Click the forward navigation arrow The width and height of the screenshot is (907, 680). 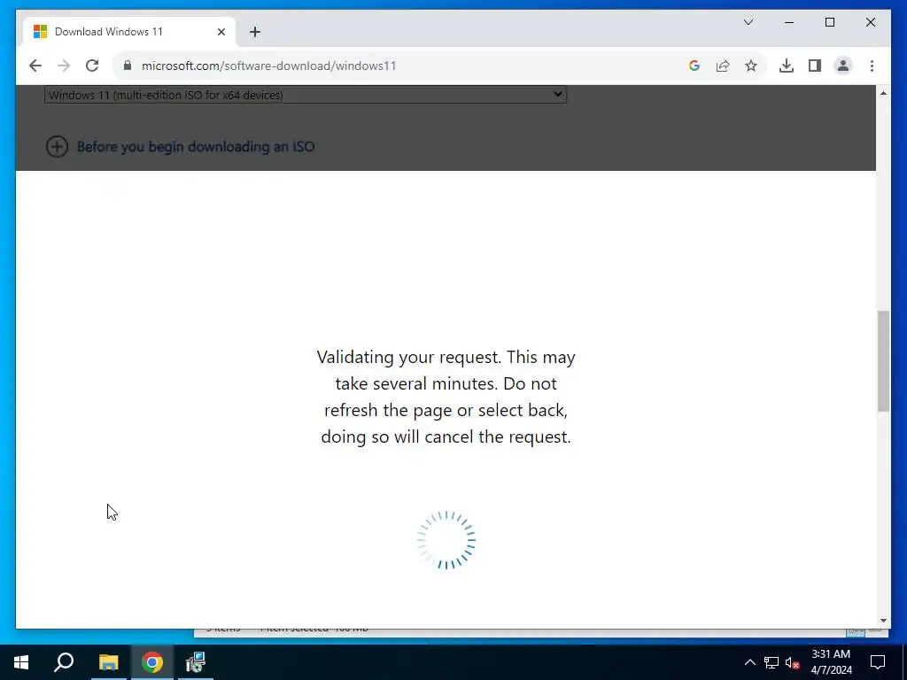coord(64,66)
